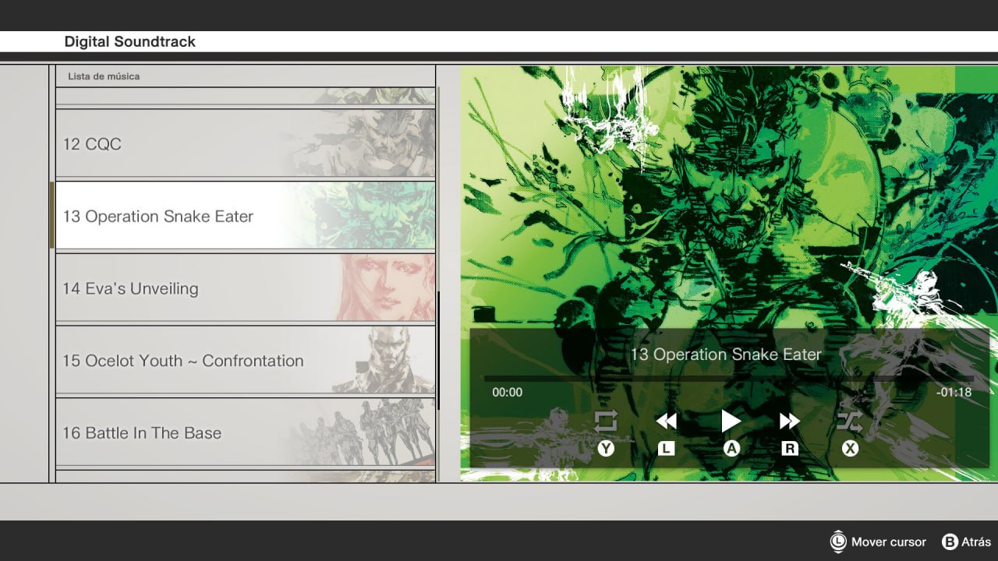This screenshot has width=998, height=561.
Task: Click the track progress bar
Action: pyautogui.click(x=729, y=379)
